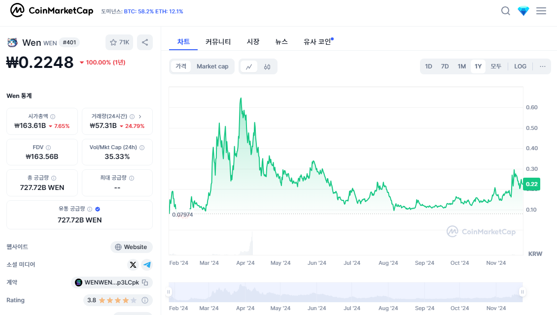Expand the 거래량 chevron arrow
The width and height of the screenshot is (557, 315).
[140, 116]
